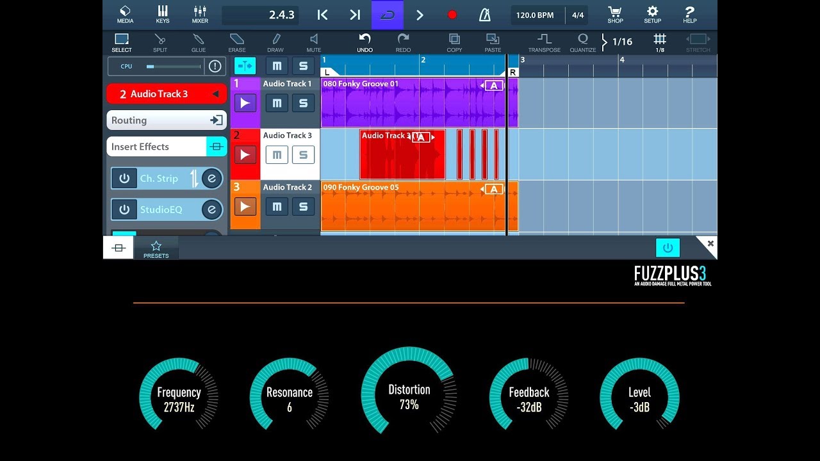Edit the 120.0 BPM tempo
Image resolution: width=820 pixels, height=461 pixels.
536,15
